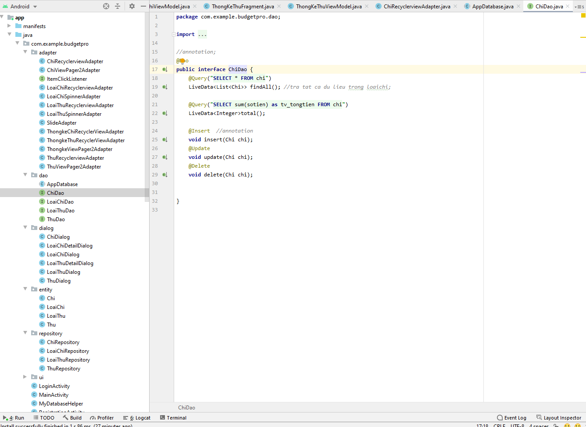This screenshot has width=586, height=427.
Task: Select ThuDao in the dao package
Action: tap(56, 219)
